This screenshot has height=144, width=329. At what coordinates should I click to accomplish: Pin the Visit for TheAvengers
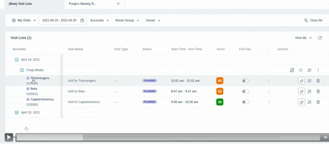click(301, 81)
